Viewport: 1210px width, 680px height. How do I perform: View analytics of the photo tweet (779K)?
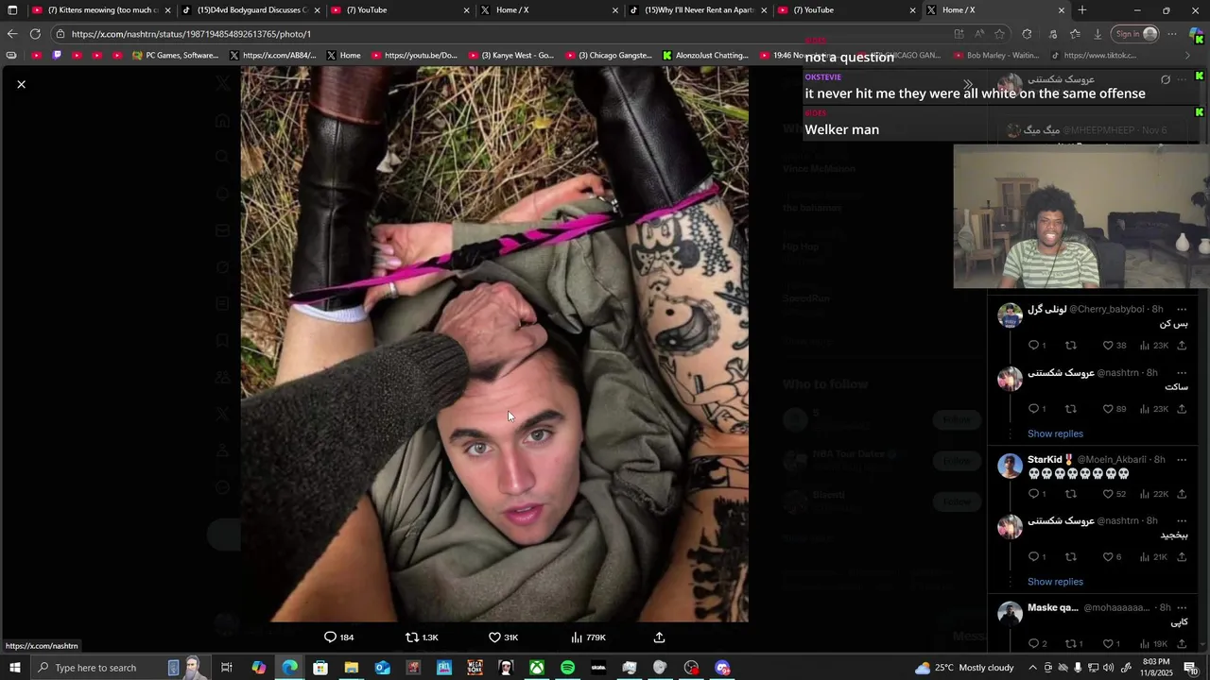pos(588,637)
